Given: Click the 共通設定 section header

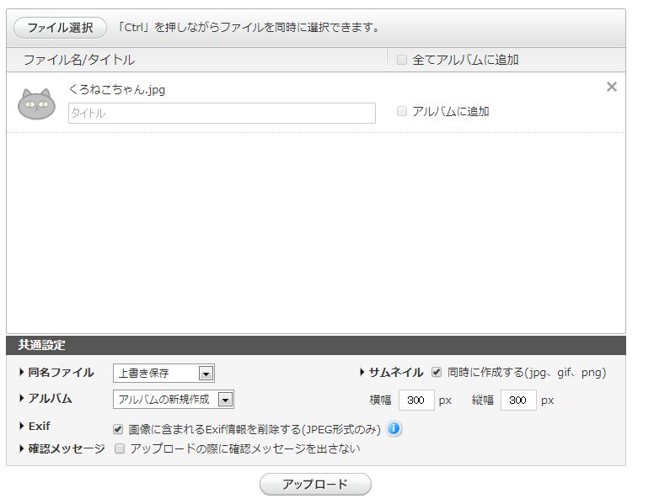Looking at the screenshot, I should point(316,345).
